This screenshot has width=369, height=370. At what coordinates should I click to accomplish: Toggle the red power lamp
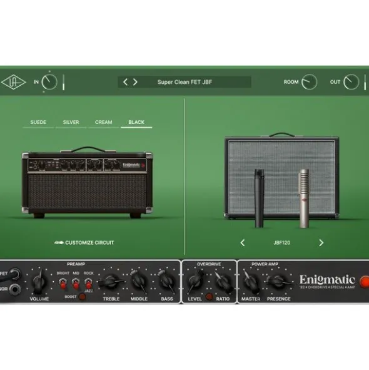coord(364,282)
